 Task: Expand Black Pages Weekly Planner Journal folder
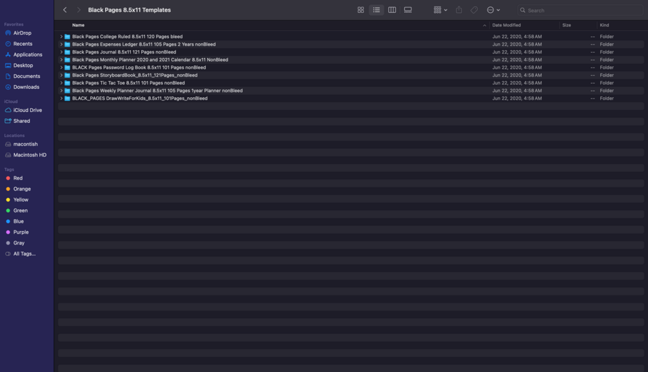(x=61, y=91)
